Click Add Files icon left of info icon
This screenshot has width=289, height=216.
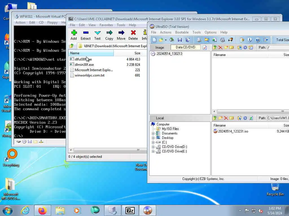point(242,40)
